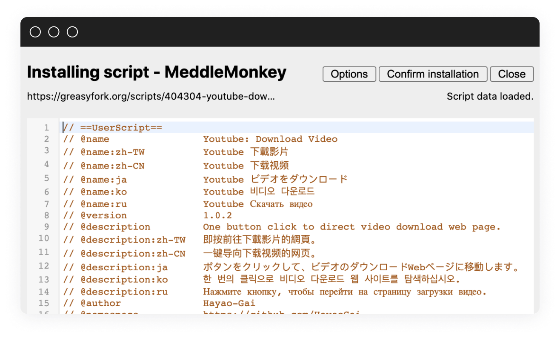Click line number 1 in the gutter

47,127
